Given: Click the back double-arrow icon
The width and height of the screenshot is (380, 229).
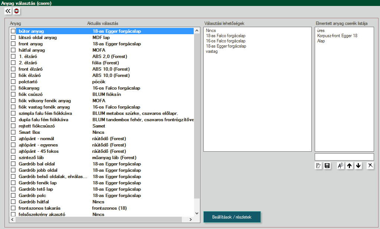Looking at the screenshot, I should point(8,11).
